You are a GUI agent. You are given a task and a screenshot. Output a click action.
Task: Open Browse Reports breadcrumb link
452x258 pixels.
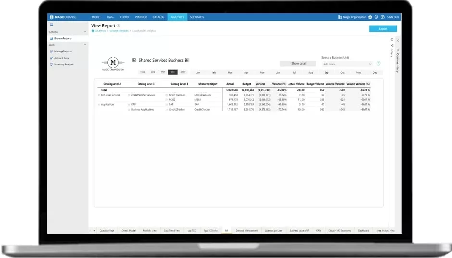tap(119, 31)
